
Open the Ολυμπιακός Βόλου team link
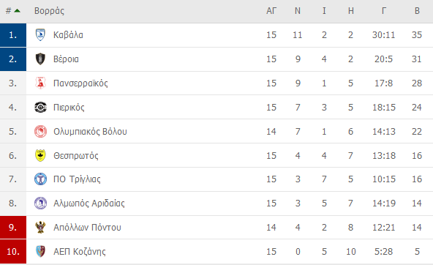(x=90, y=132)
